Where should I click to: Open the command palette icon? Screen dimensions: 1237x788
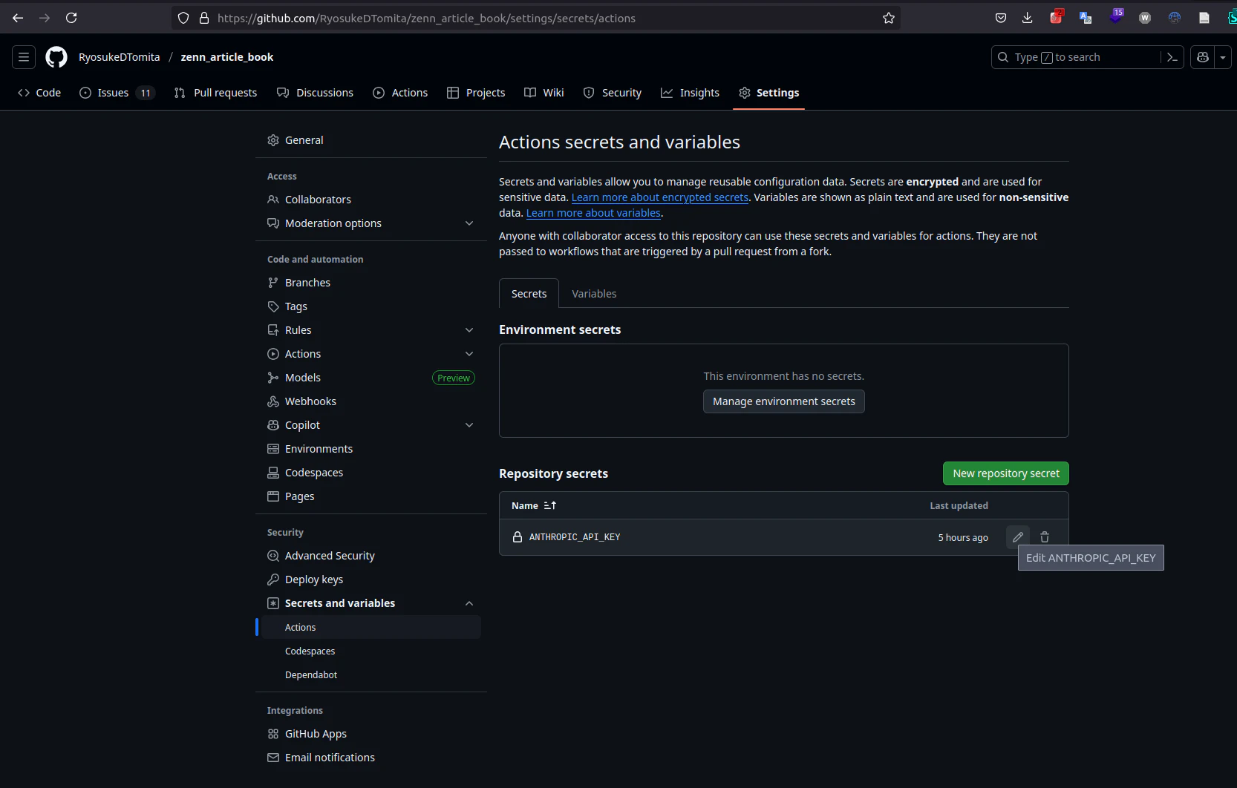click(1172, 57)
